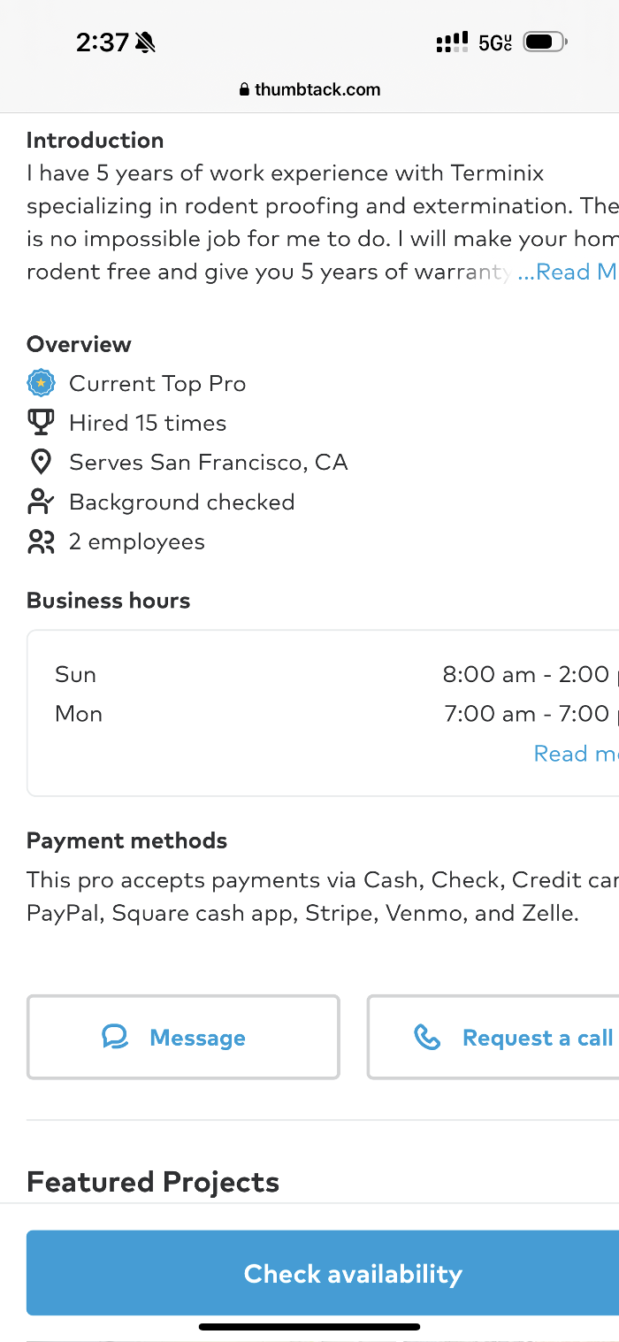
Task: Tap the lock icon beside thumbtack.com
Action: [x=245, y=90]
